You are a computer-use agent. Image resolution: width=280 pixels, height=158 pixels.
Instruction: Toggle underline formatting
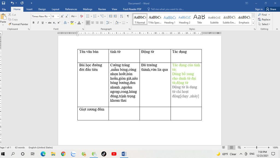tap(42, 23)
